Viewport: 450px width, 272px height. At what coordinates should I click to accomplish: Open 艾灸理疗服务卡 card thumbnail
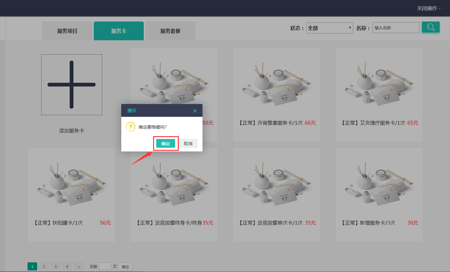coord(379,84)
